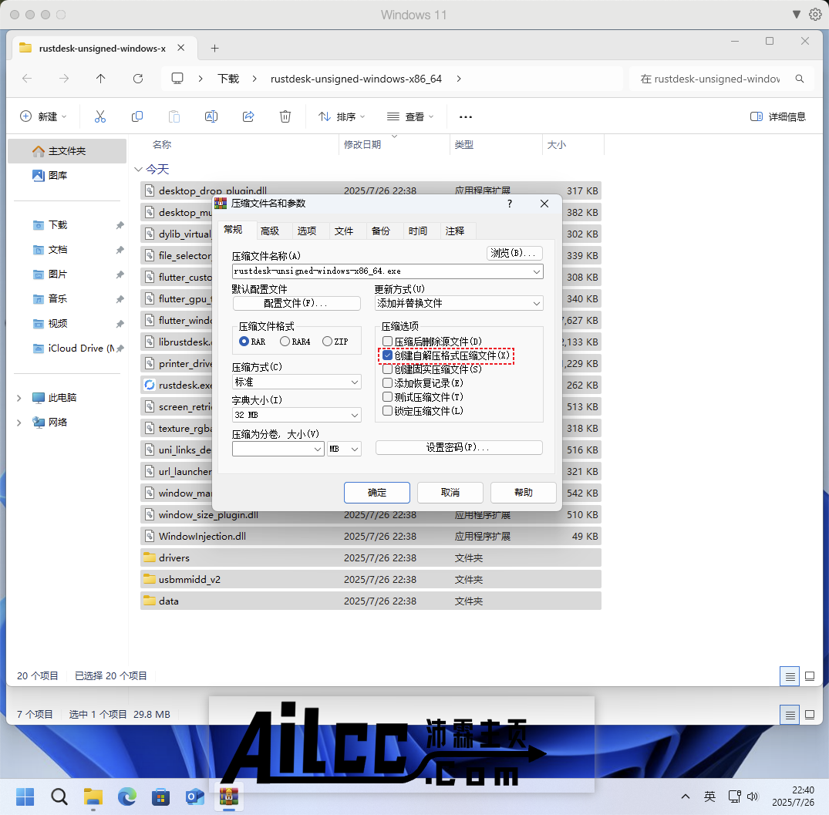Enable 压缩后删除源文件 checkbox
The width and height of the screenshot is (829, 815).
[x=388, y=342]
